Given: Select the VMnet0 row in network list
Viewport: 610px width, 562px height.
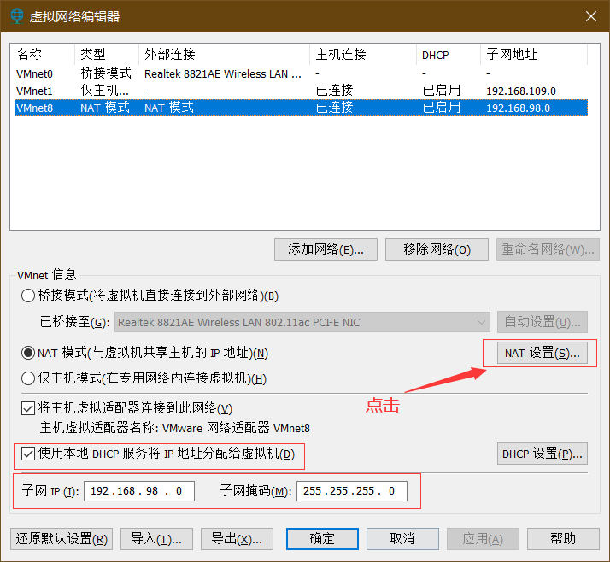Looking at the screenshot, I should pos(301,73).
